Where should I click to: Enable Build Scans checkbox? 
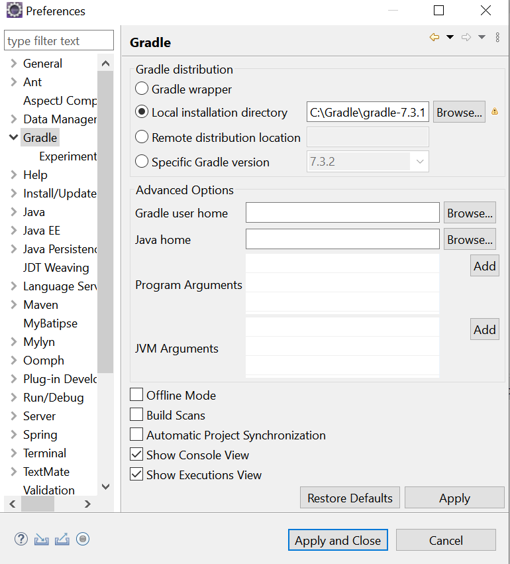[x=136, y=414]
